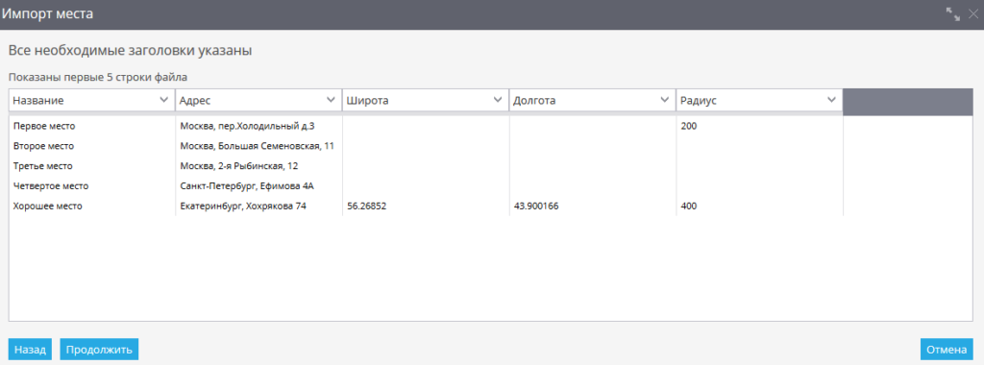Select the Хорошее место name cell
This screenshot has width=984, height=365.
click(x=92, y=206)
